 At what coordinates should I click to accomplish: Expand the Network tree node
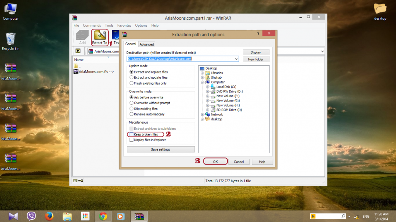pyautogui.click(x=202, y=115)
